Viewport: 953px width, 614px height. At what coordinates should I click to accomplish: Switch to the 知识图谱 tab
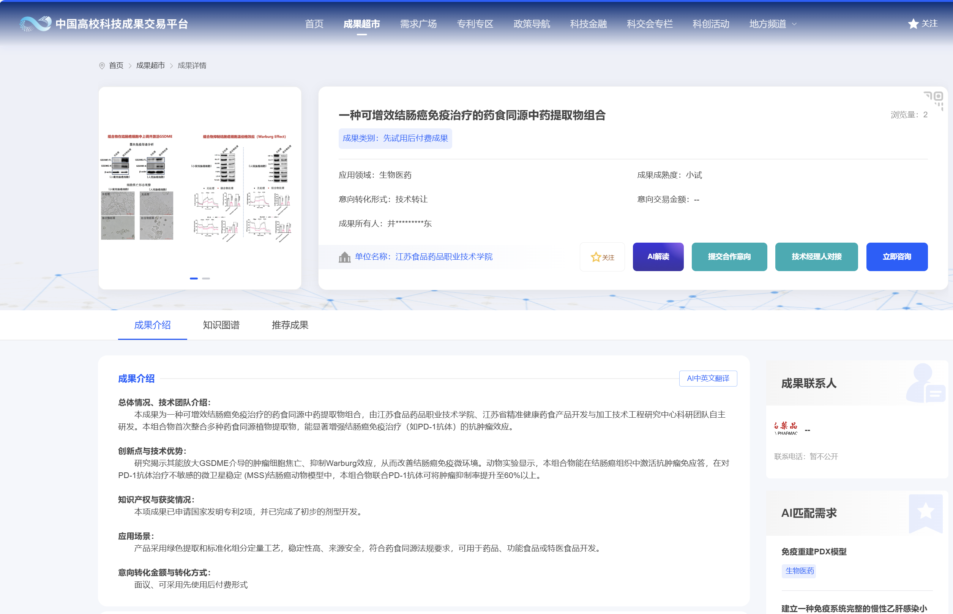point(221,325)
